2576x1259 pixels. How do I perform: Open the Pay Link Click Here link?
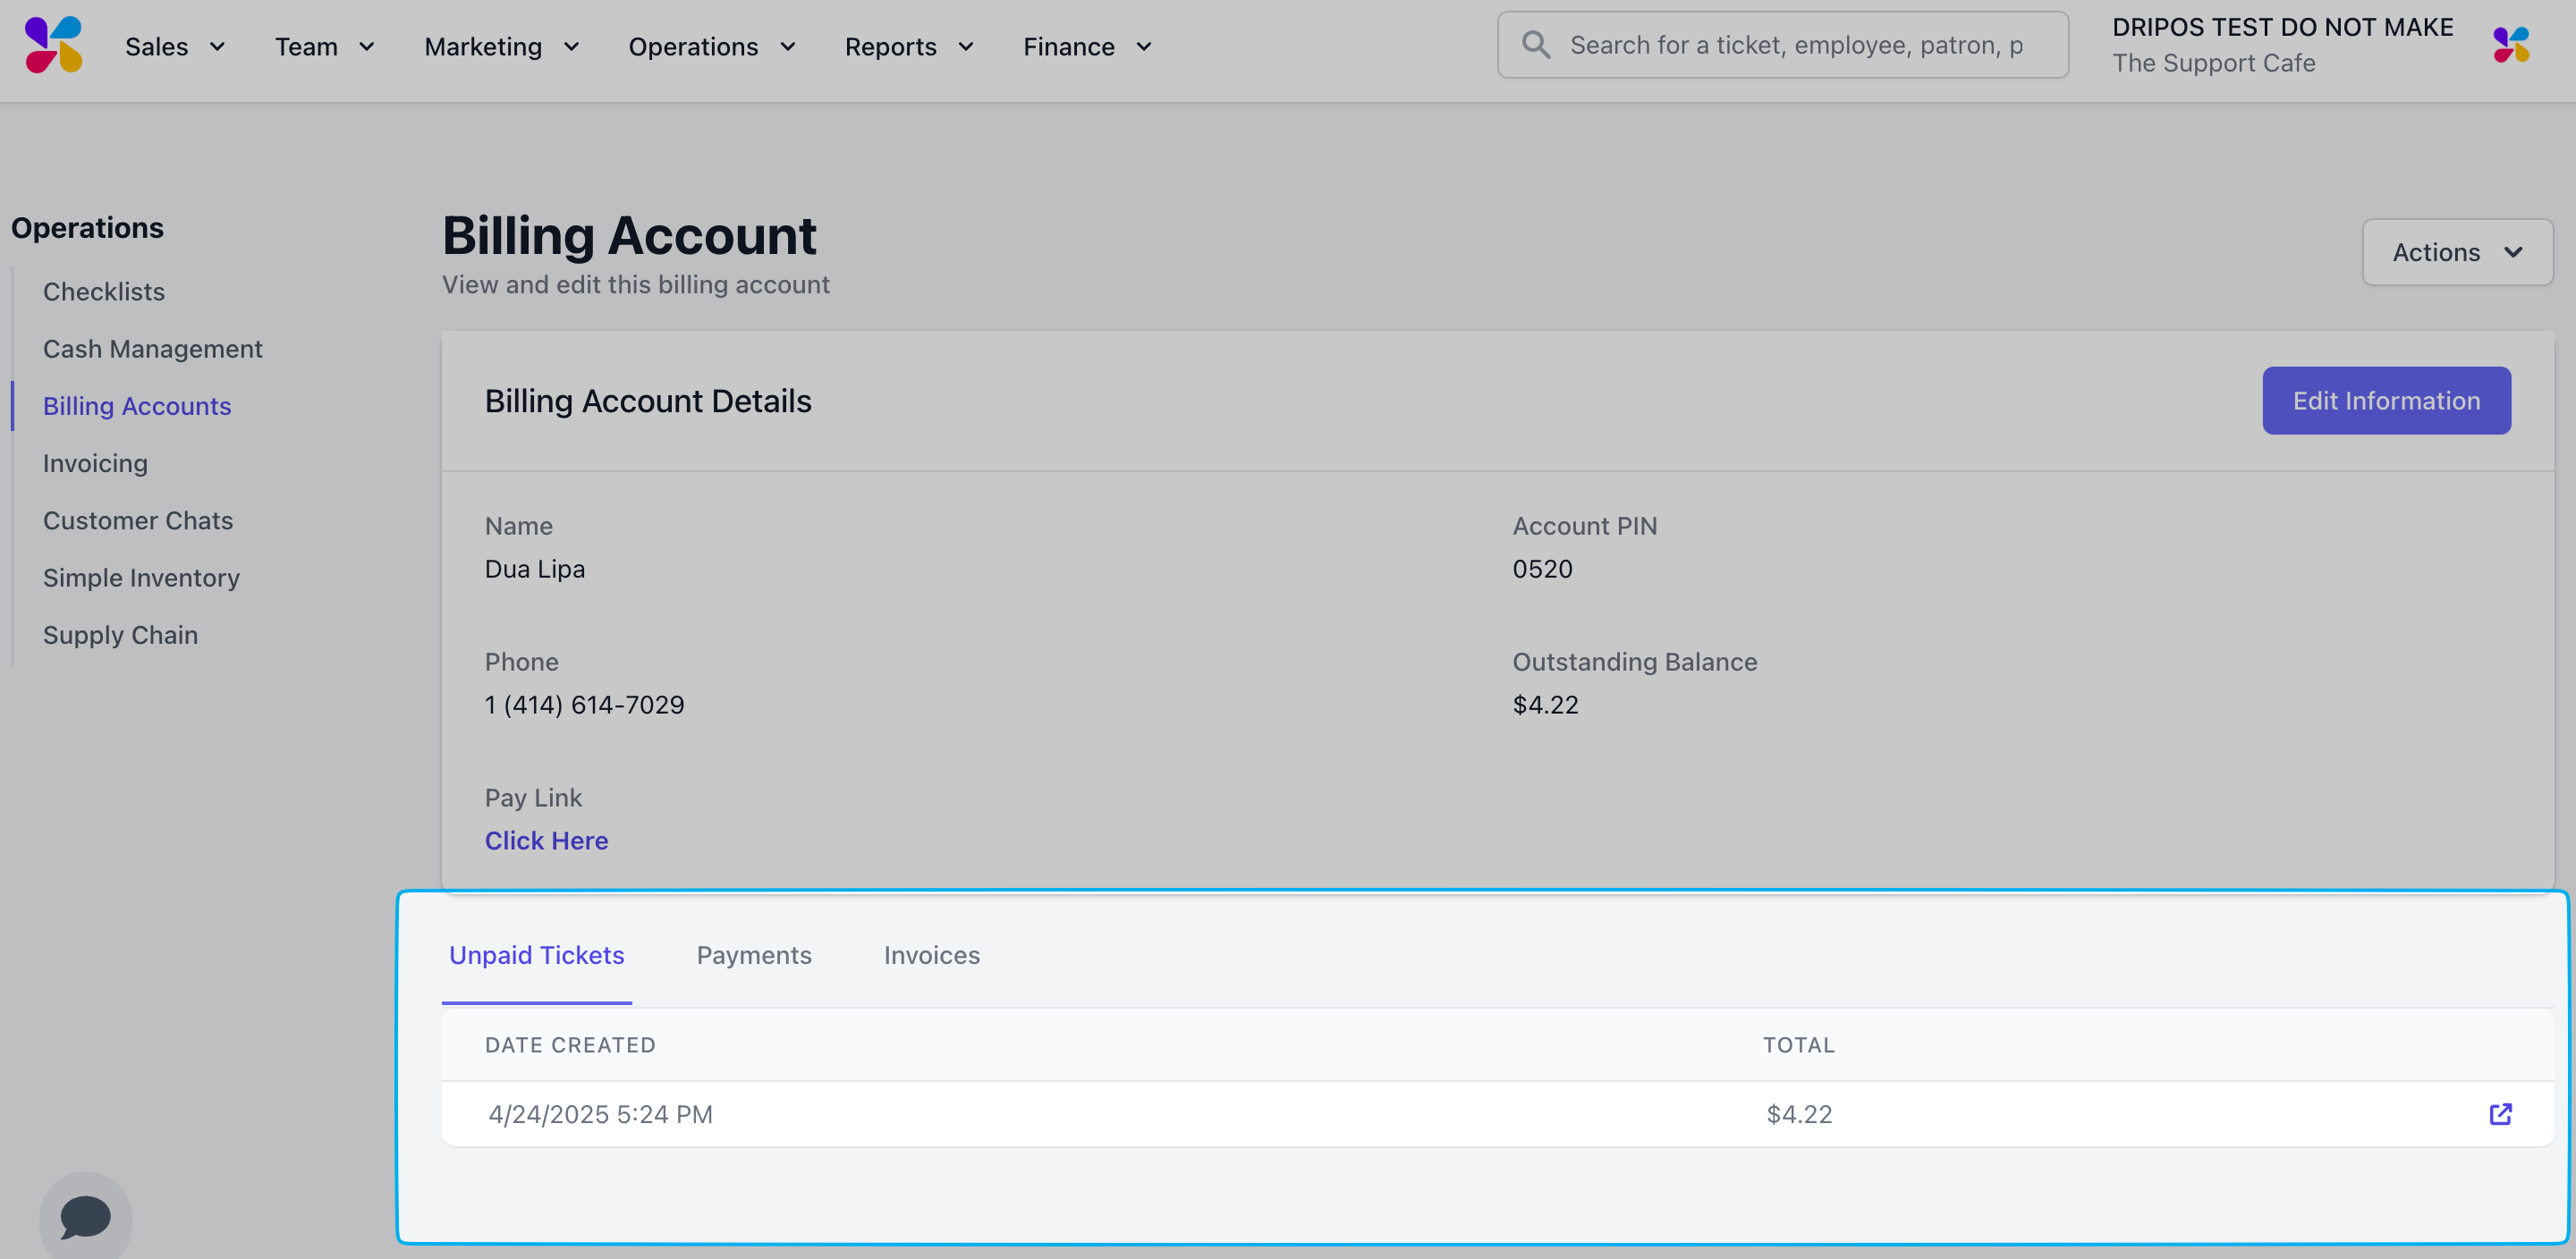(546, 841)
